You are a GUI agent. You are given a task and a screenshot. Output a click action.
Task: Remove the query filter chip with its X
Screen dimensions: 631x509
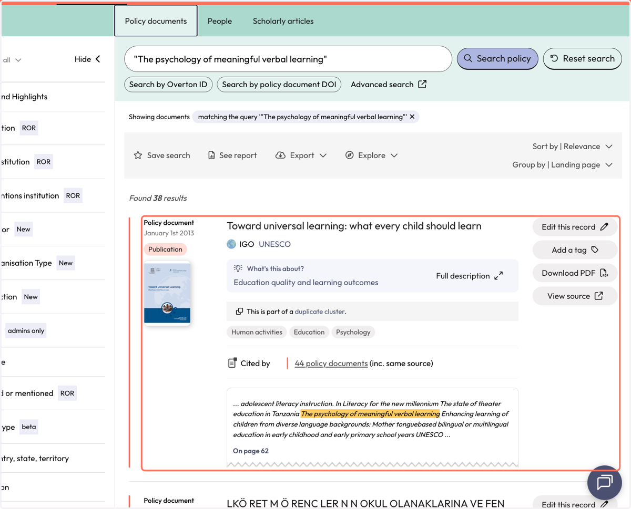[412, 117]
